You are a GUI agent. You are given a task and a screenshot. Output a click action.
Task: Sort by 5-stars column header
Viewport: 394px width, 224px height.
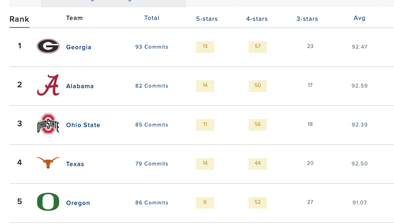[207, 19]
